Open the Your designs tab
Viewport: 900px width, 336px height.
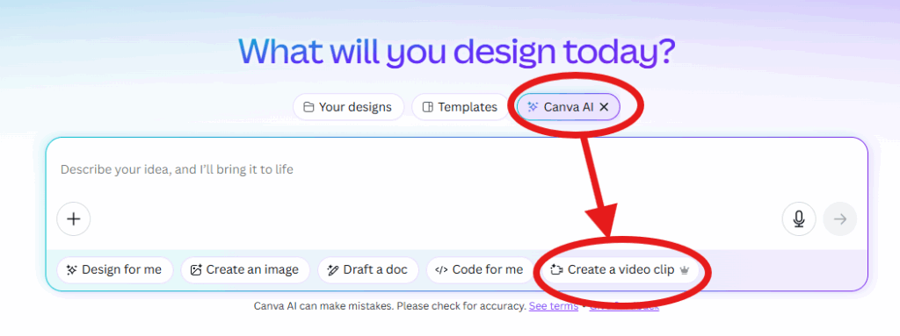coord(348,107)
